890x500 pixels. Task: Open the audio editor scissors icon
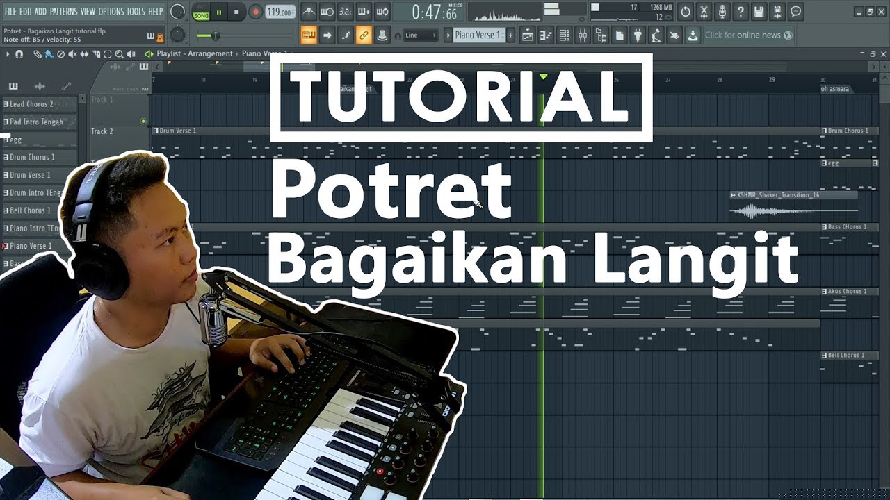click(x=704, y=12)
